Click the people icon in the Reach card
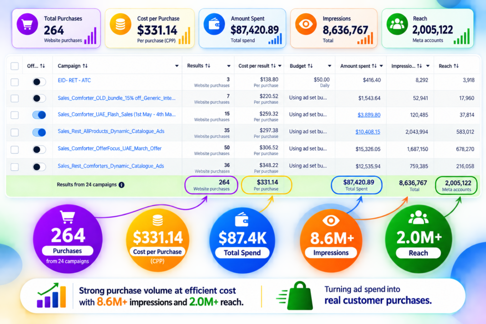486x324 pixels. click(397, 24)
